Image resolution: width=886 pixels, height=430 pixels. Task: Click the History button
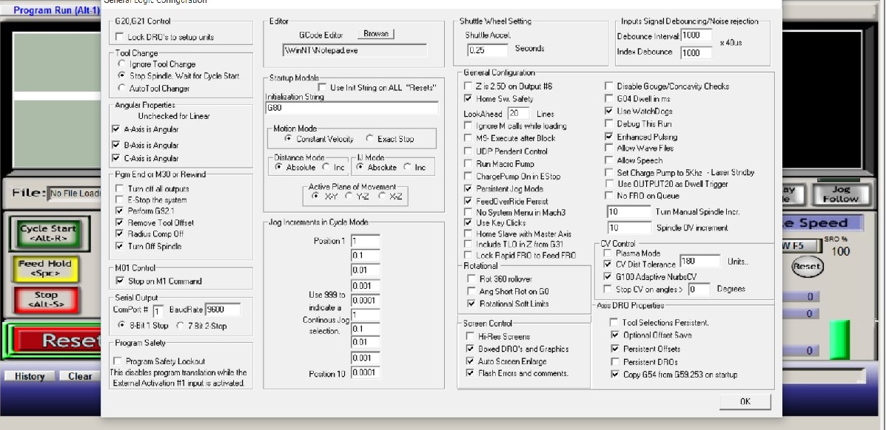coord(30,376)
